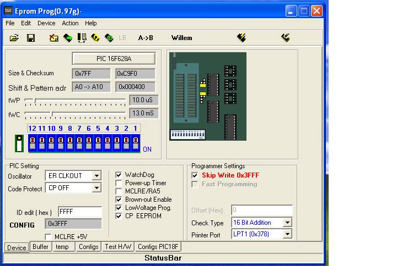Enable the Power-up Timer checkbox
The height and width of the screenshot is (266, 397).
tap(119, 183)
